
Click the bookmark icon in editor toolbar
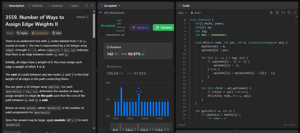(x=277, y=12)
